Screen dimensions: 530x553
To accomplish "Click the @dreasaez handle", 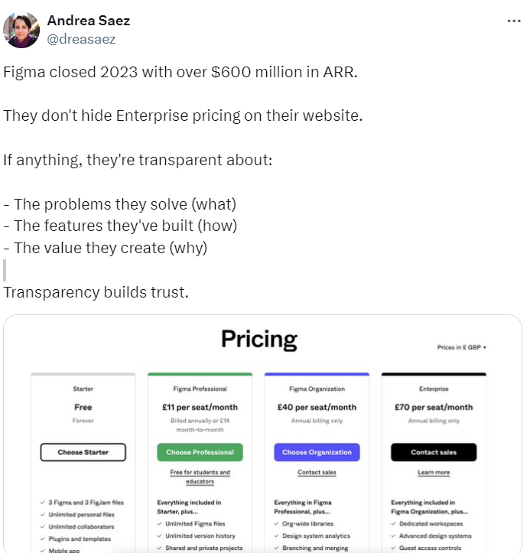I will (x=82, y=38).
